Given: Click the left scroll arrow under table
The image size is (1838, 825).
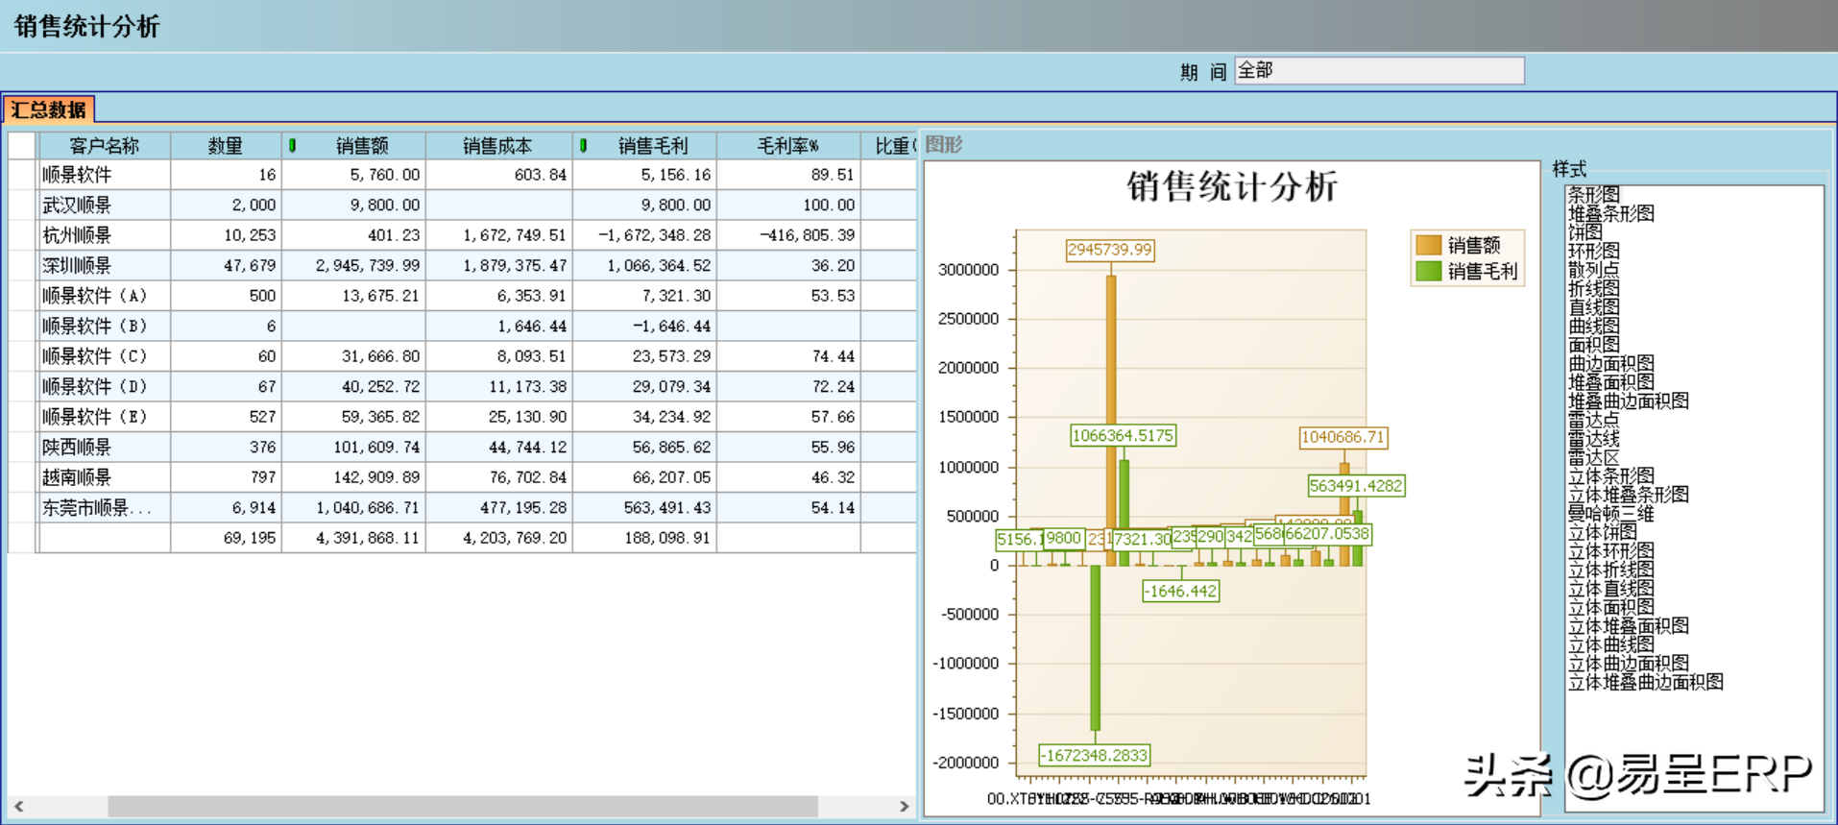Looking at the screenshot, I should tap(18, 807).
